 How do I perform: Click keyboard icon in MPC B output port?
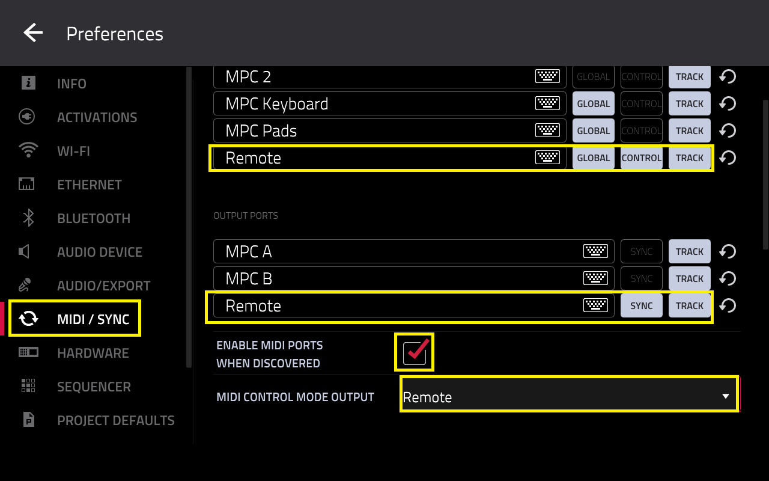[x=595, y=278]
